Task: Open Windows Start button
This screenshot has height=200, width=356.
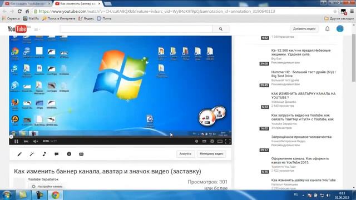Action: [7, 195]
